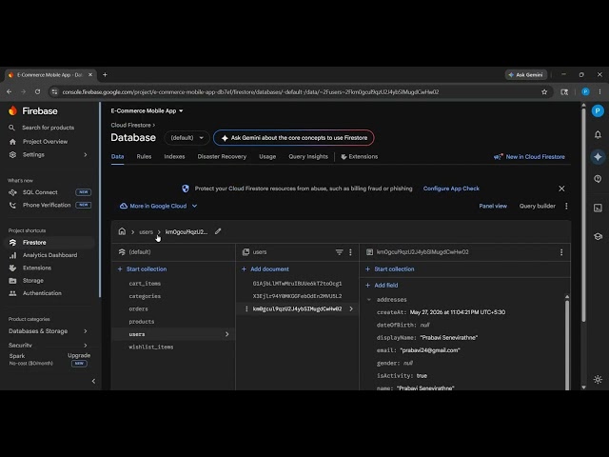Open the users collection three-dot menu
The width and height of the screenshot is (609, 457).
coord(350,252)
